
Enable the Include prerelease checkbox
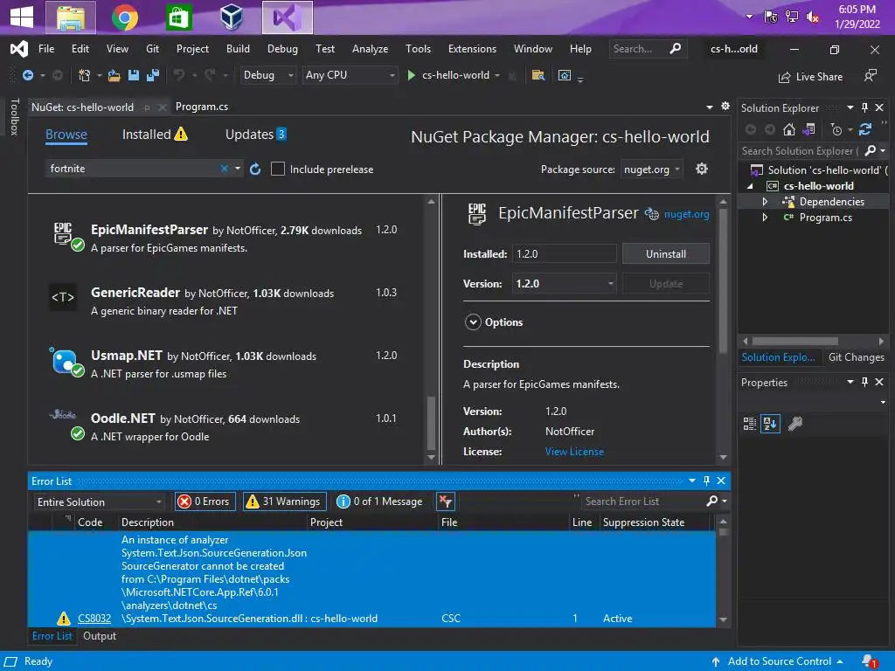[x=277, y=169]
